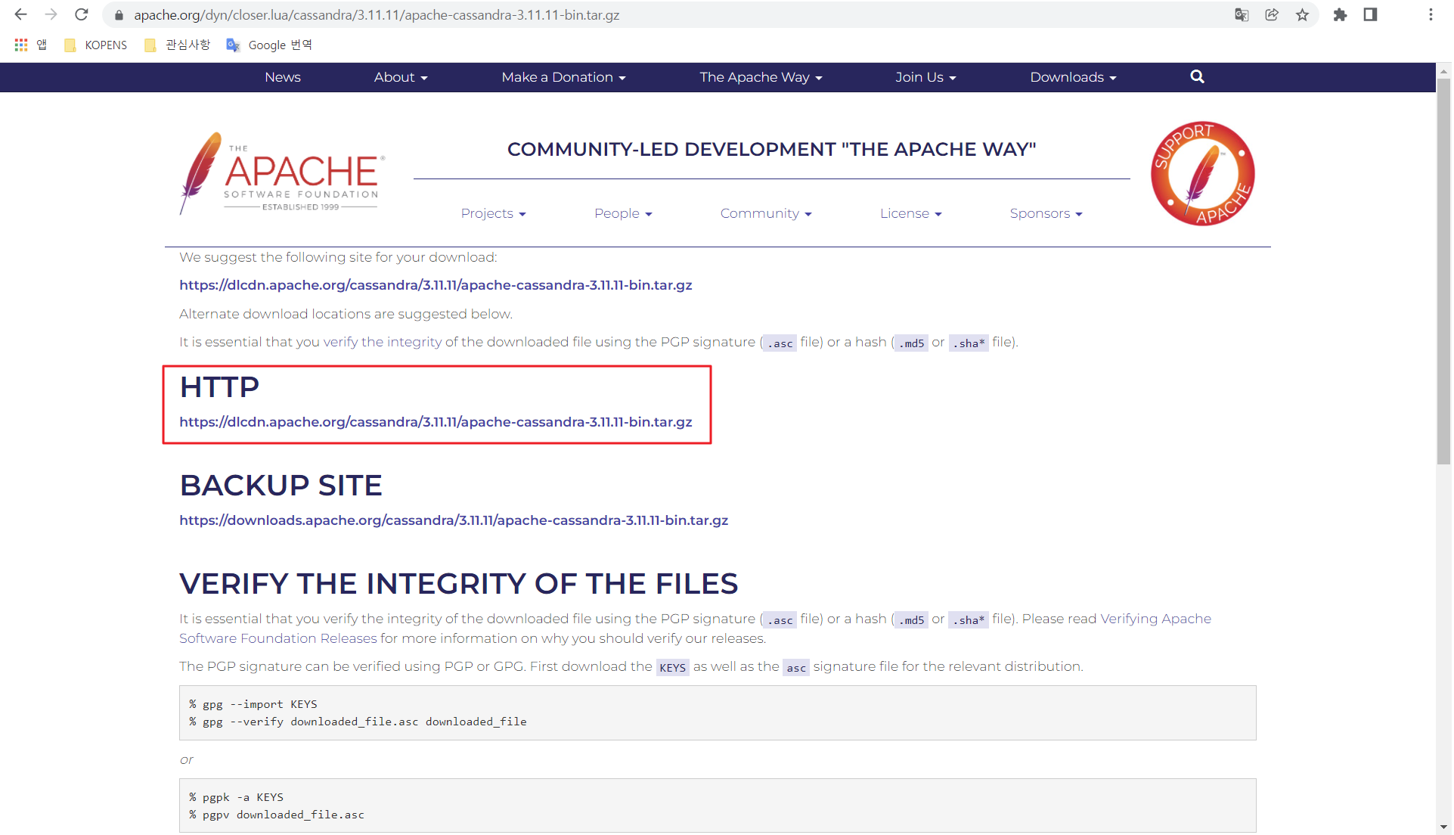This screenshot has height=835, width=1454.
Task: Toggle the browser side panel icon
Action: point(1370,14)
